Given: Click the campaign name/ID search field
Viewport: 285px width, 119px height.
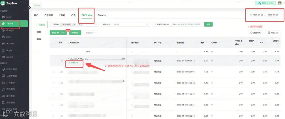Looking at the screenshot, I should click(x=186, y=24).
